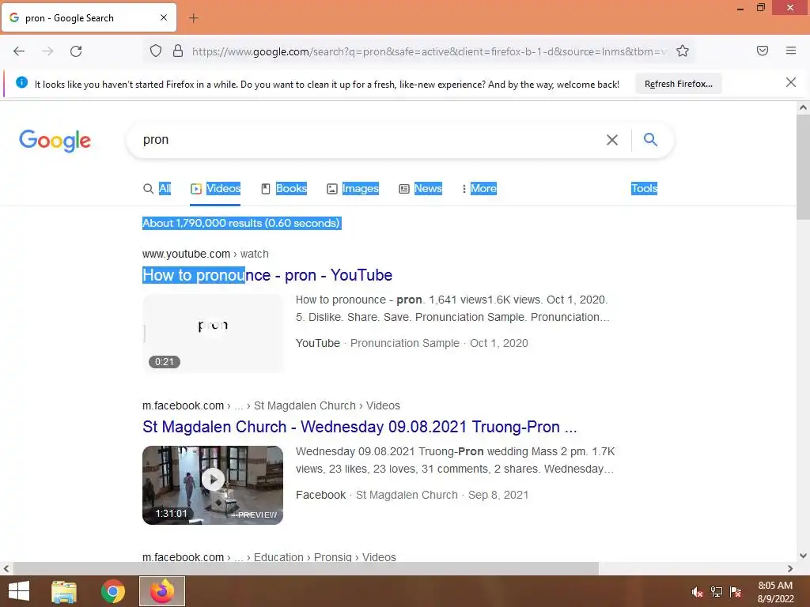This screenshot has width=810, height=607.
Task: Open the Action Center flag icon
Action: point(736,592)
